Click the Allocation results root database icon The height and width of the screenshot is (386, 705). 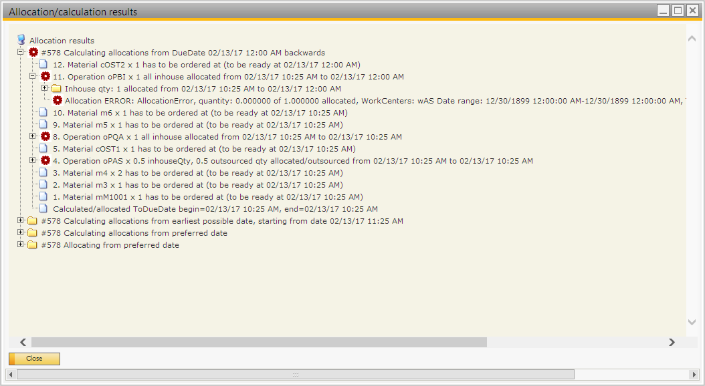(21, 40)
